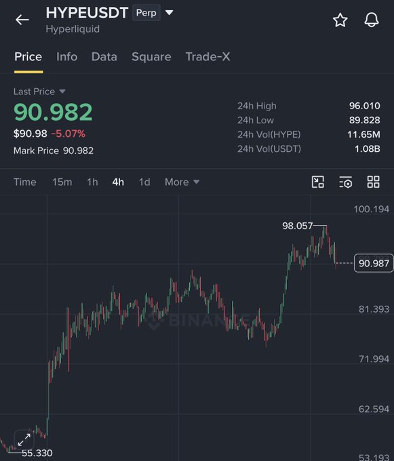Tap the 62.594 price axis label
The height and width of the screenshot is (461, 394).
[374, 409]
